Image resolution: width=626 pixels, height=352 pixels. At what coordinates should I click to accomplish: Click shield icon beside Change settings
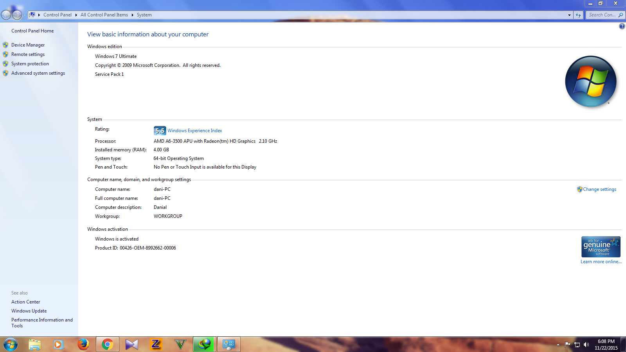[580, 189]
